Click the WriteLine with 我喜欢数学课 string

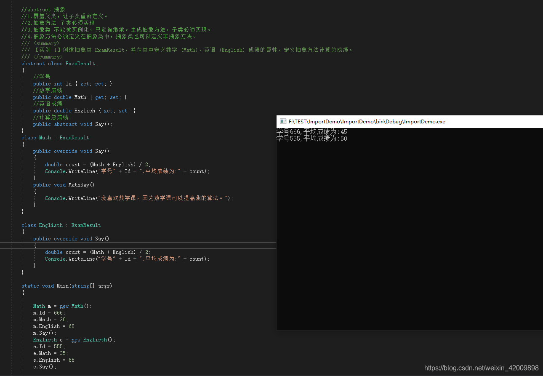(x=139, y=198)
